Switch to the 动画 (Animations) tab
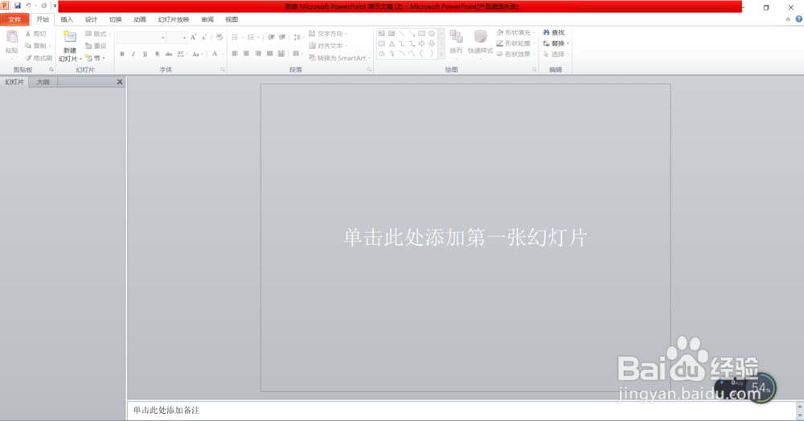The height and width of the screenshot is (421, 804). click(x=140, y=19)
